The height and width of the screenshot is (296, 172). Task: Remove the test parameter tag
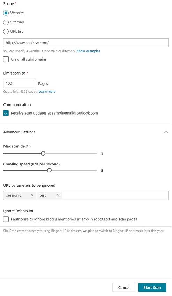pos(58,195)
